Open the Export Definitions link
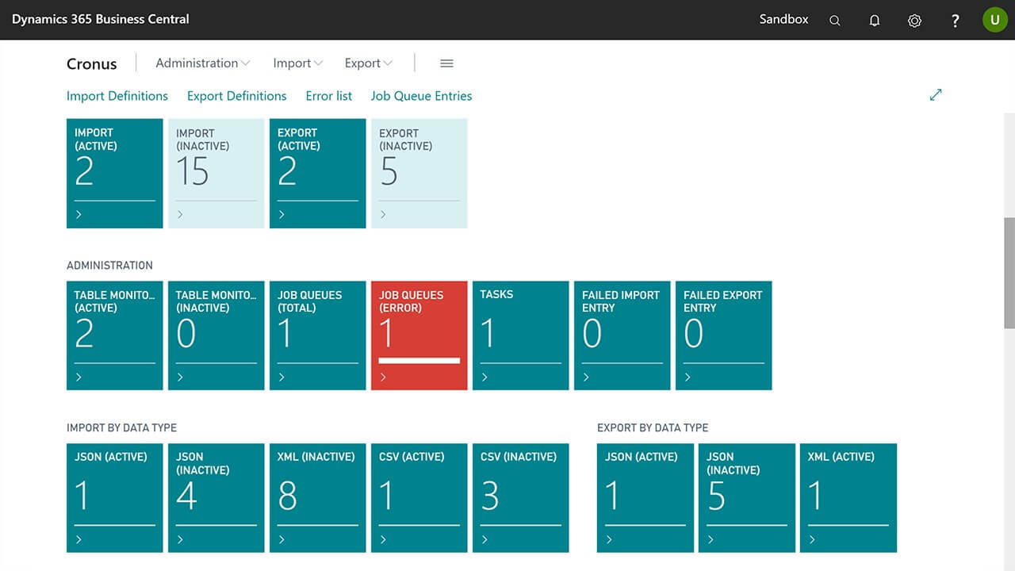Viewport: 1015px width, 571px height. tap(237, 96)
